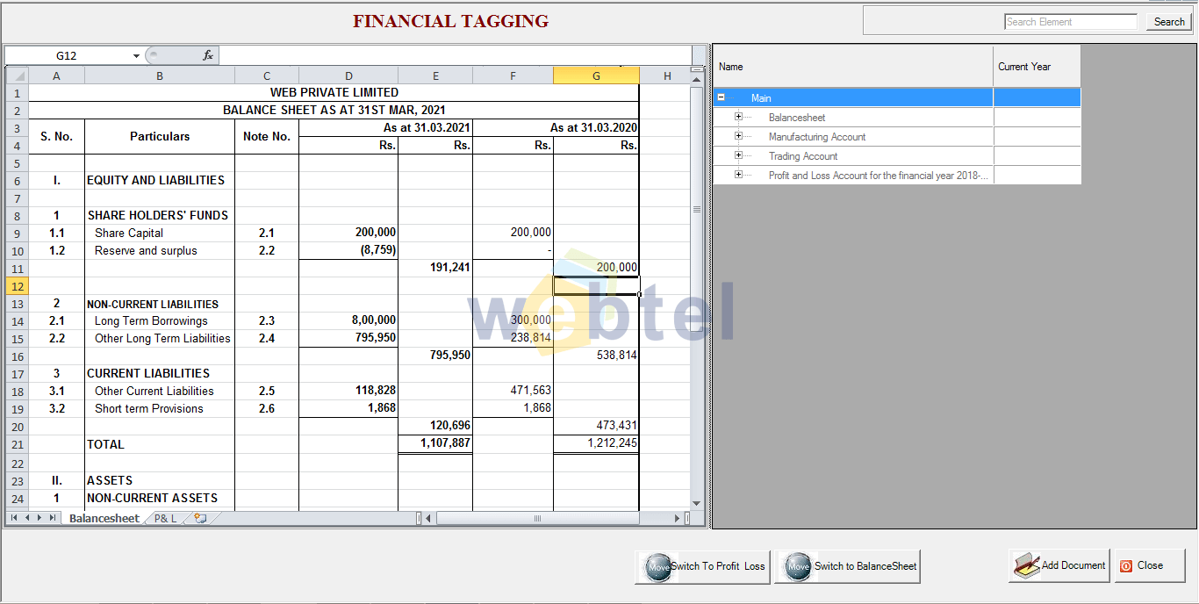The width and height of the screenshot is (1199, 604).
Task: Click the insert new worksheet tab icon
Action: click(200, 518)
